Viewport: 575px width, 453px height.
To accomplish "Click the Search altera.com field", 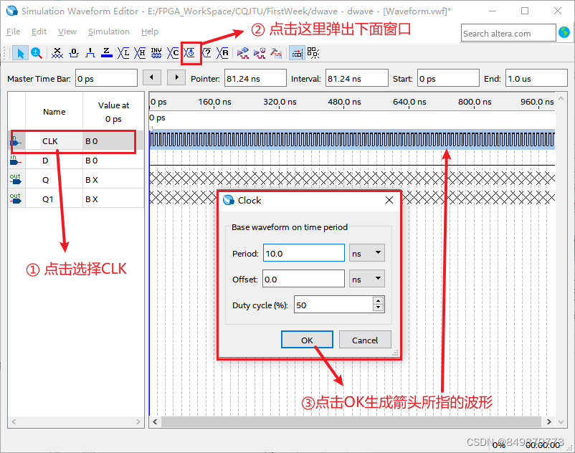I will (508, 34).
